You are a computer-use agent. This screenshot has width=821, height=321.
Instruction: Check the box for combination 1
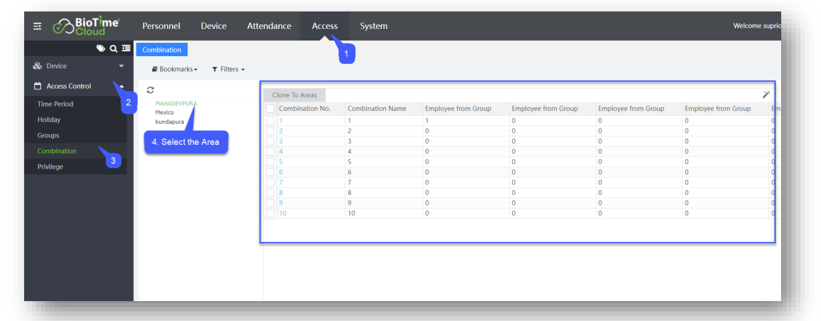(x=270, y=121)
